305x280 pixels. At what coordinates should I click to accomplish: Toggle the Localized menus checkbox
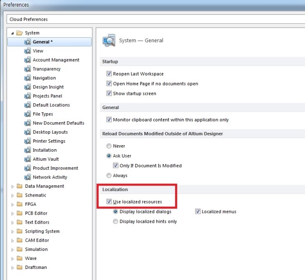198,211
